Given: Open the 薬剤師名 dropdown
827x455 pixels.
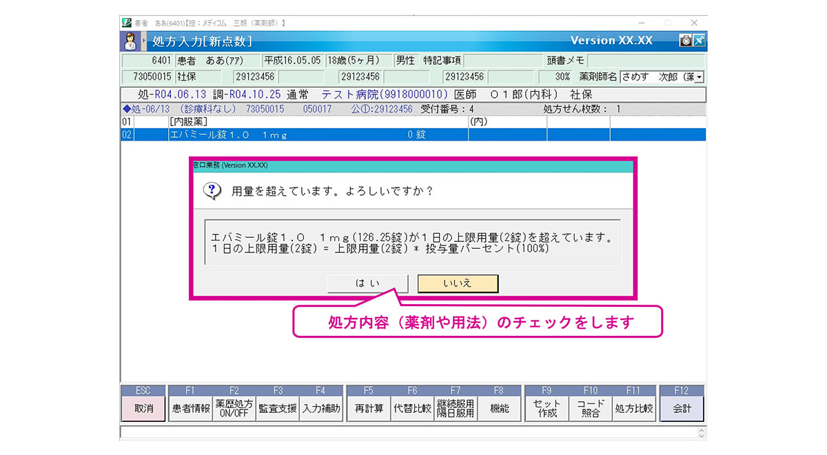Looking at the screenshot, I should [700, 77].
